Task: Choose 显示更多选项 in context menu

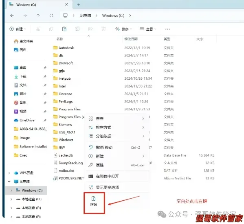Action: (117, 187)
